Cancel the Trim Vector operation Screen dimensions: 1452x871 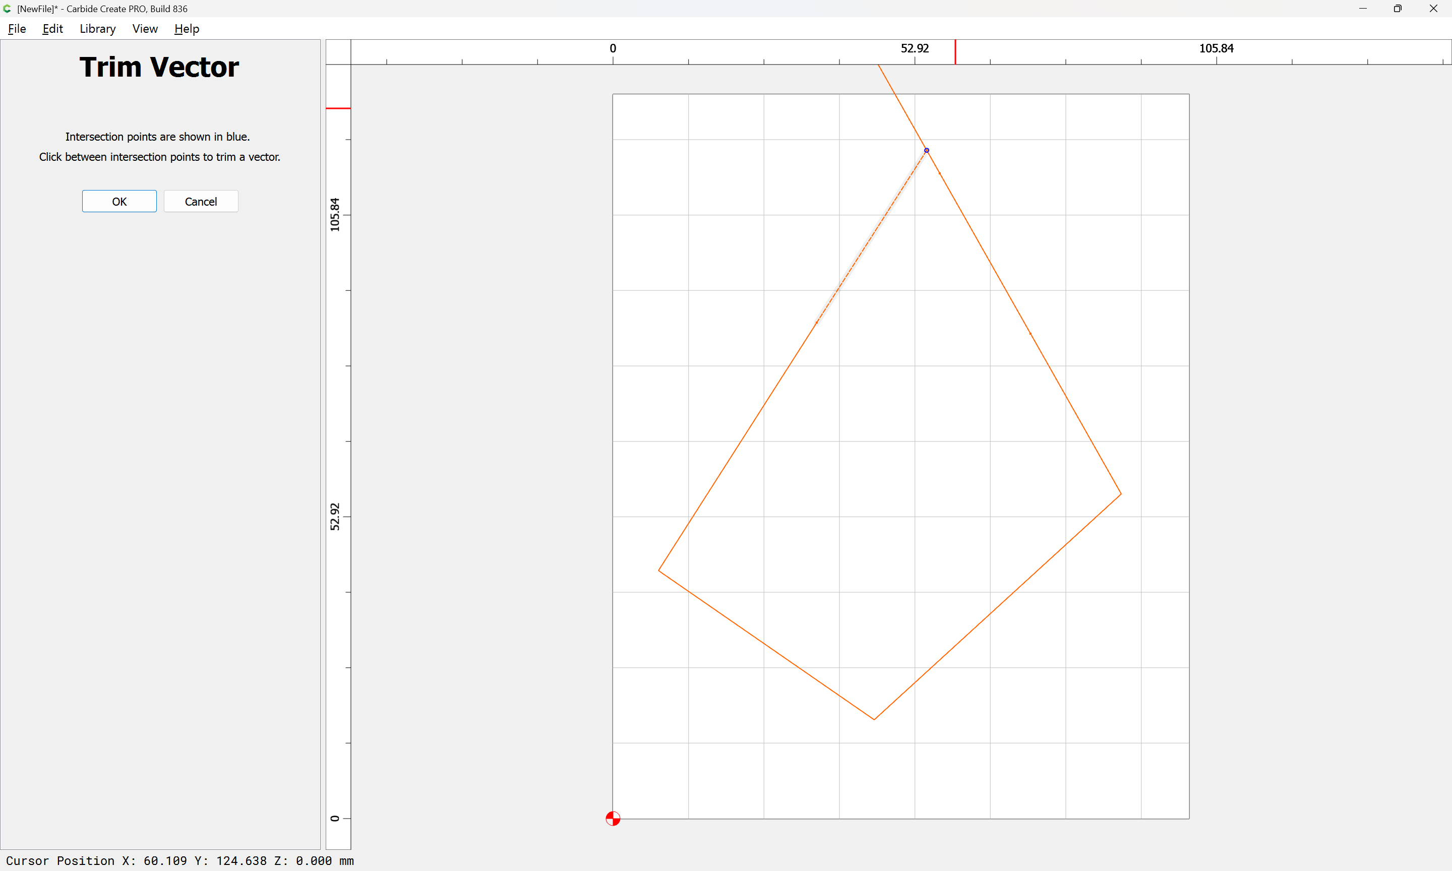coord(201,201)
